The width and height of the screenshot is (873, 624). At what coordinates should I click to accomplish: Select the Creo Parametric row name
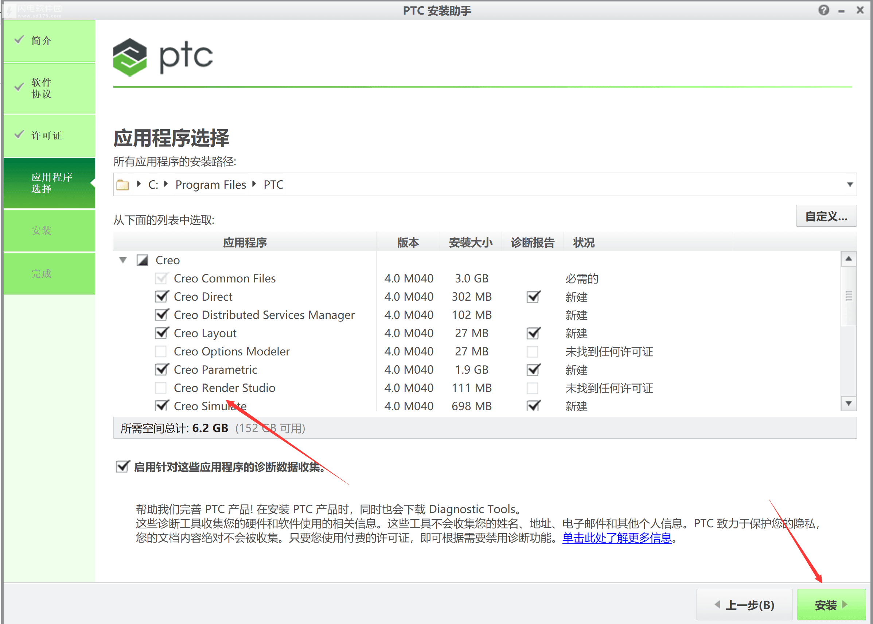point(216,370)
